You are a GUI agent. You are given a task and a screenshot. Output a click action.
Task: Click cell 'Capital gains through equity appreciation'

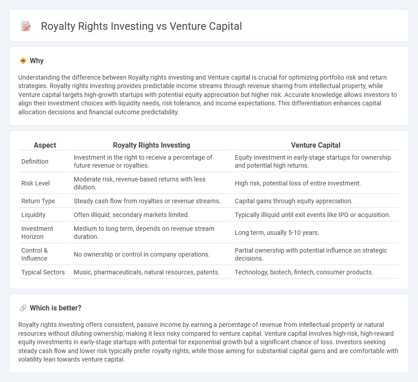pos(316,201)
